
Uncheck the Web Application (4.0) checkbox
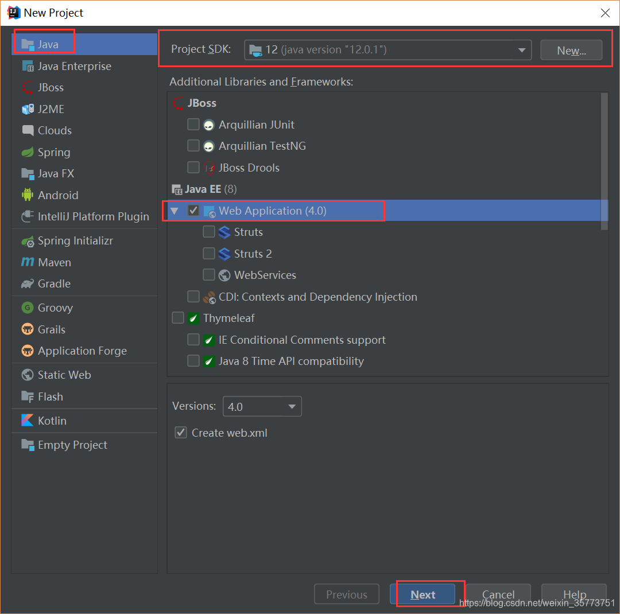193,211
